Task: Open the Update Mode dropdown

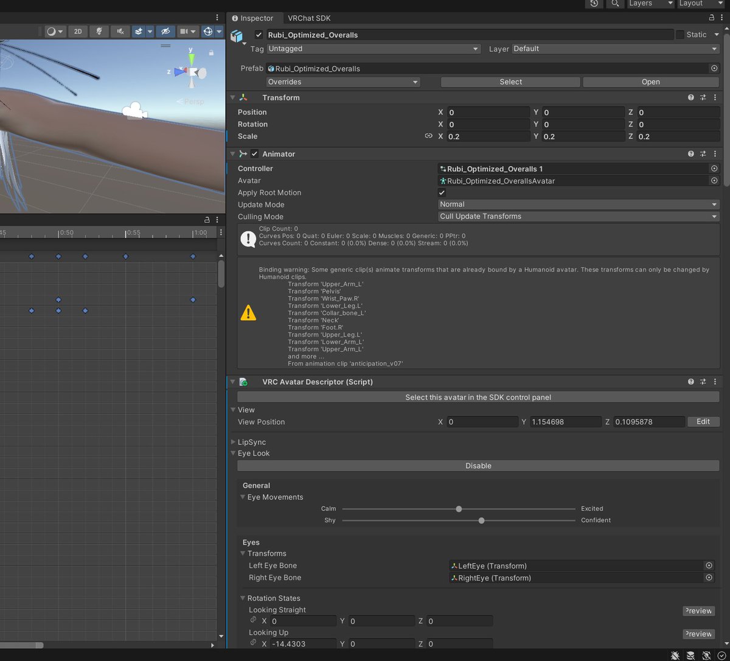Action: [579, 205]
